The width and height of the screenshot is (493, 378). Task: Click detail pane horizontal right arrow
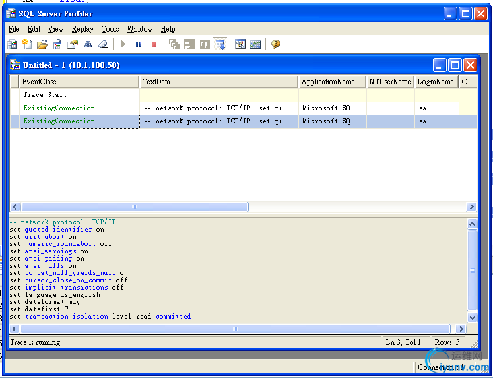461,329
